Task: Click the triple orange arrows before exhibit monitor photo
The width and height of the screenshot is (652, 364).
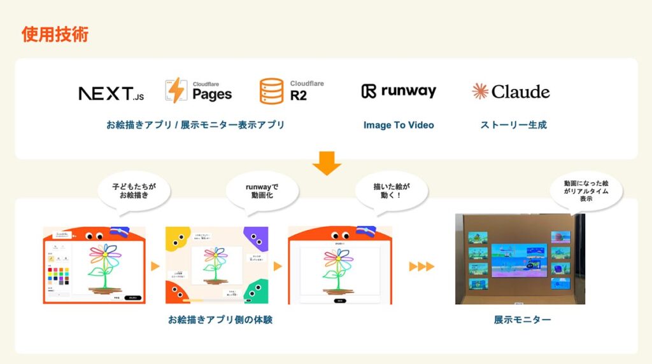Action: (422, 266)
